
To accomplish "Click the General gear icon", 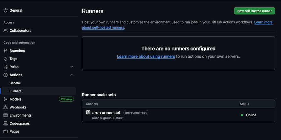I will 6,10.
